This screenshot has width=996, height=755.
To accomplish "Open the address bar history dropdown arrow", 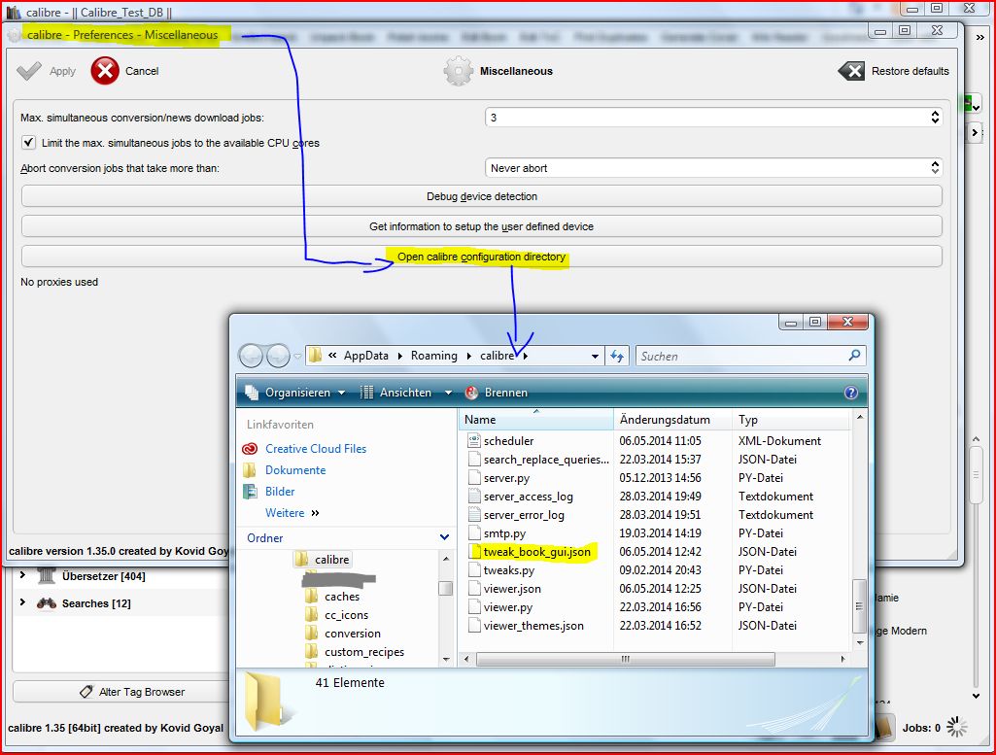I will (x=595, y=357).
